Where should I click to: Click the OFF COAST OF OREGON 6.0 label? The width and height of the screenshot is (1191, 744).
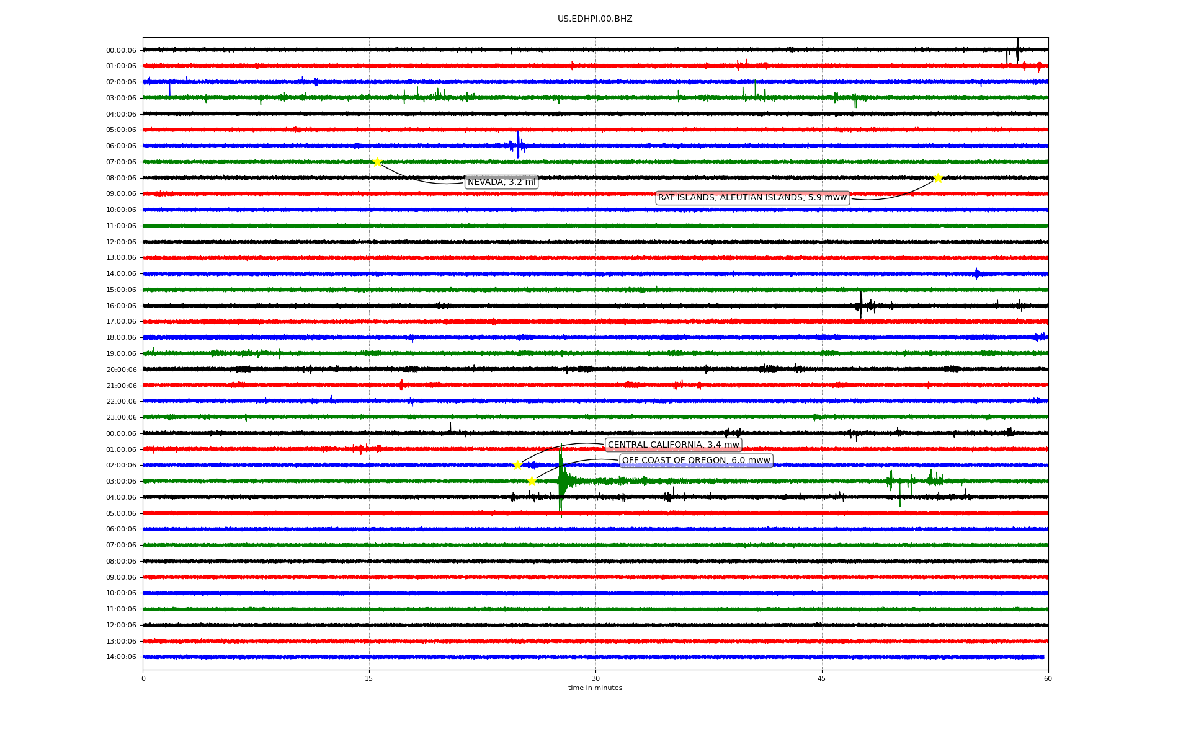pyautogui.click(x=695, y=461)
